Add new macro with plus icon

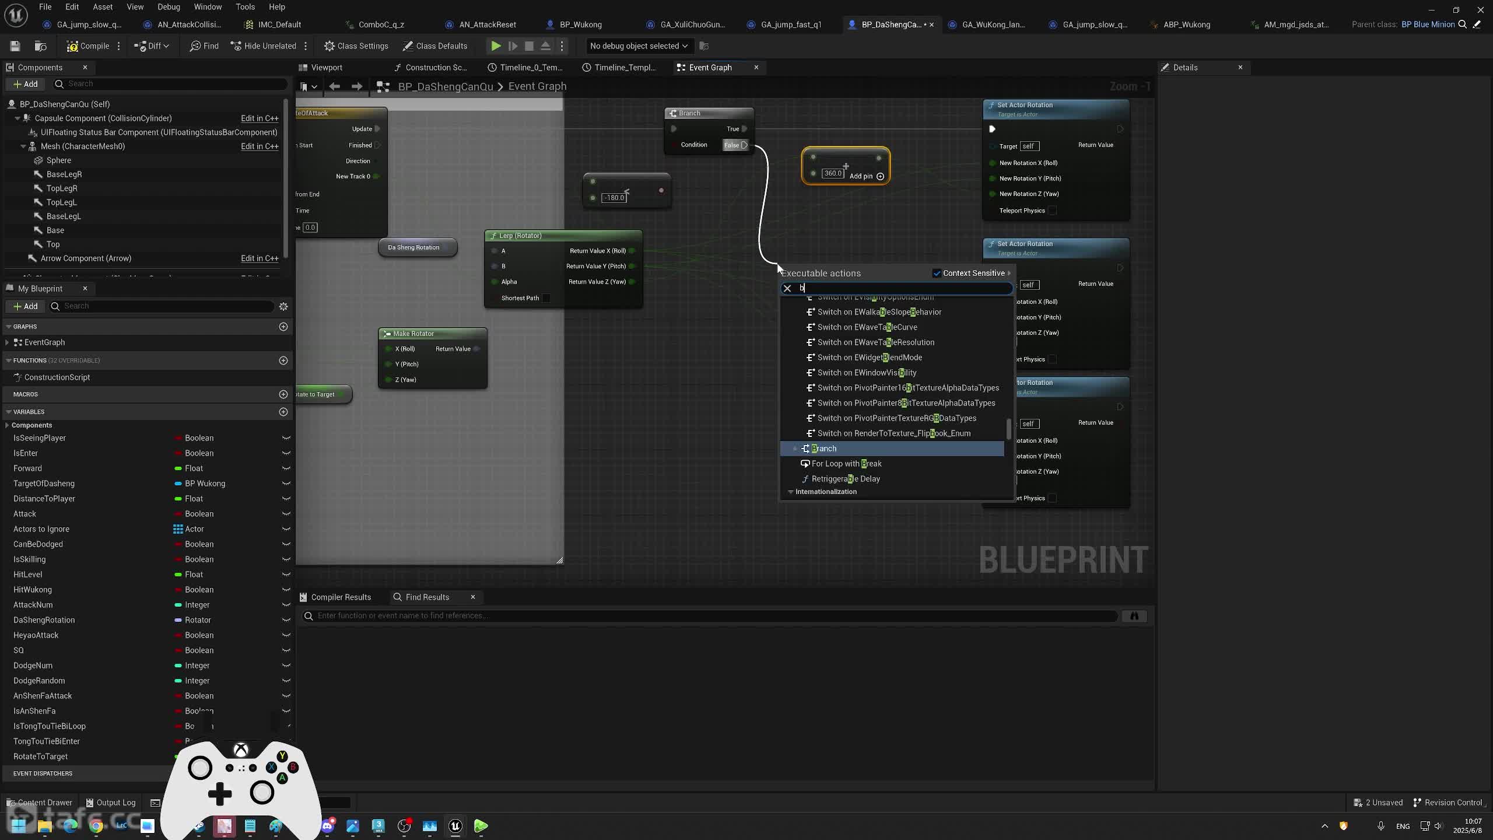pos(283,394)
